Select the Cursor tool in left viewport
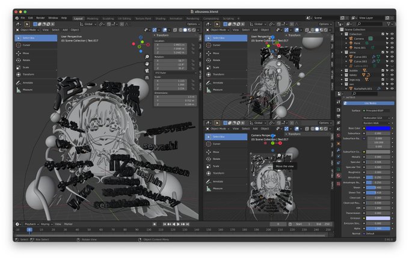The image size is (409, 259). click(35, 45)
